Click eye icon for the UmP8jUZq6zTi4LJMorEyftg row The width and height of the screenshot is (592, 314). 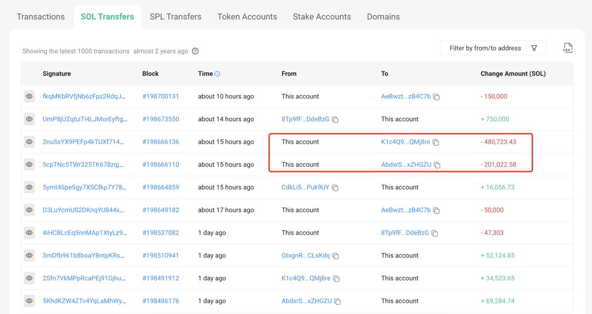tap(29, 119)
